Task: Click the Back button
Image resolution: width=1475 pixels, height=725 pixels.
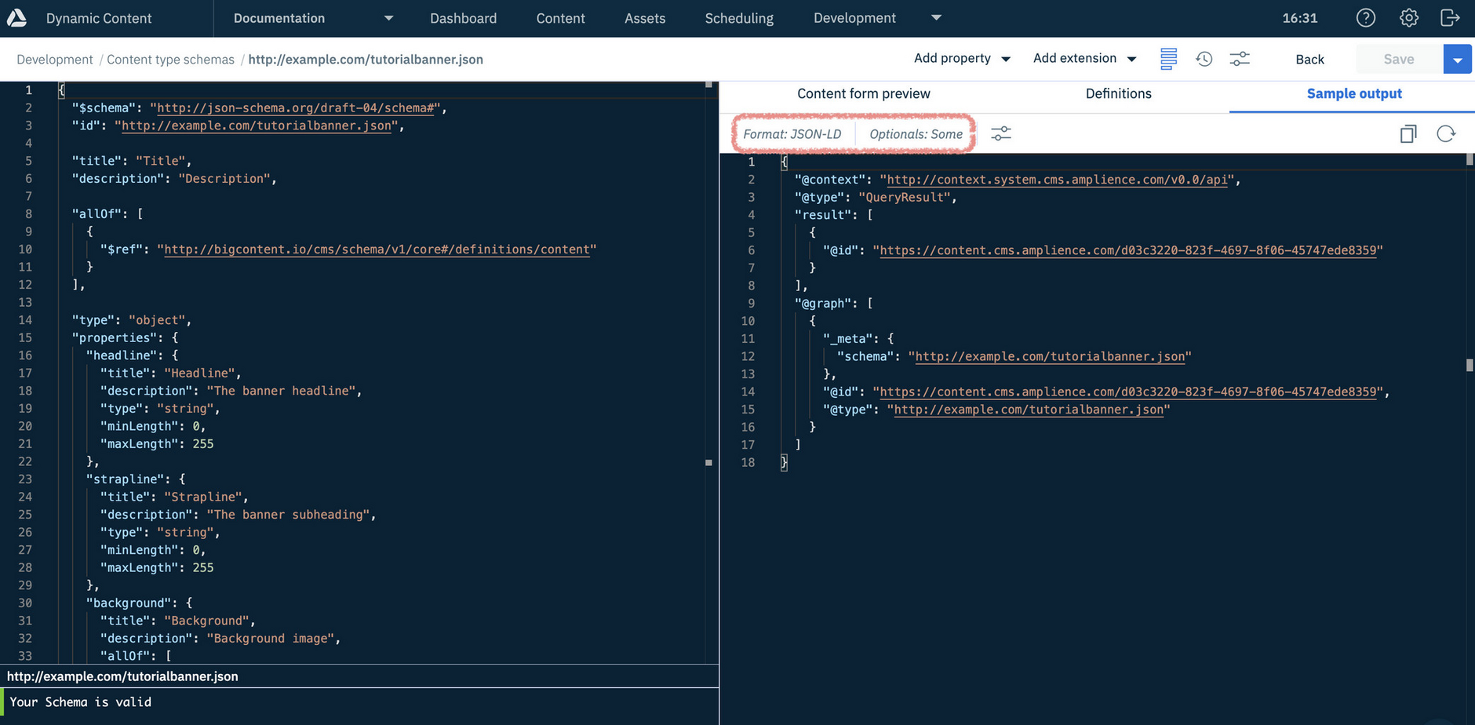Action: [1309, 59]
